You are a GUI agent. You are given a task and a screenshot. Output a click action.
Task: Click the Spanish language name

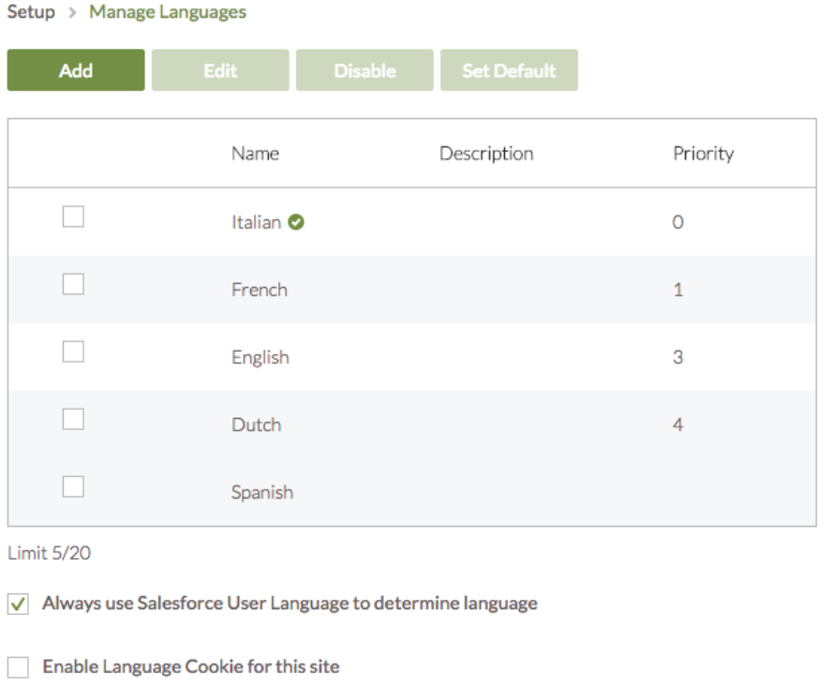262,492
